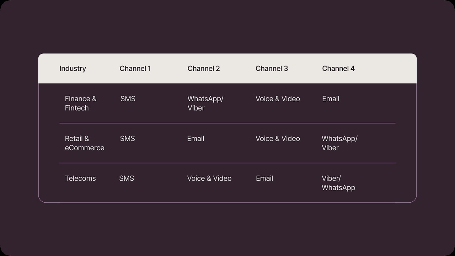Select the Finance & Fintech row label

pos(81,103)
